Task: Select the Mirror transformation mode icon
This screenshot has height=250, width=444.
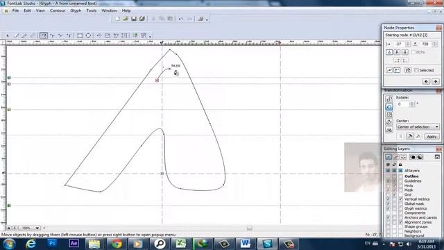Action: [x=389, y=130]
